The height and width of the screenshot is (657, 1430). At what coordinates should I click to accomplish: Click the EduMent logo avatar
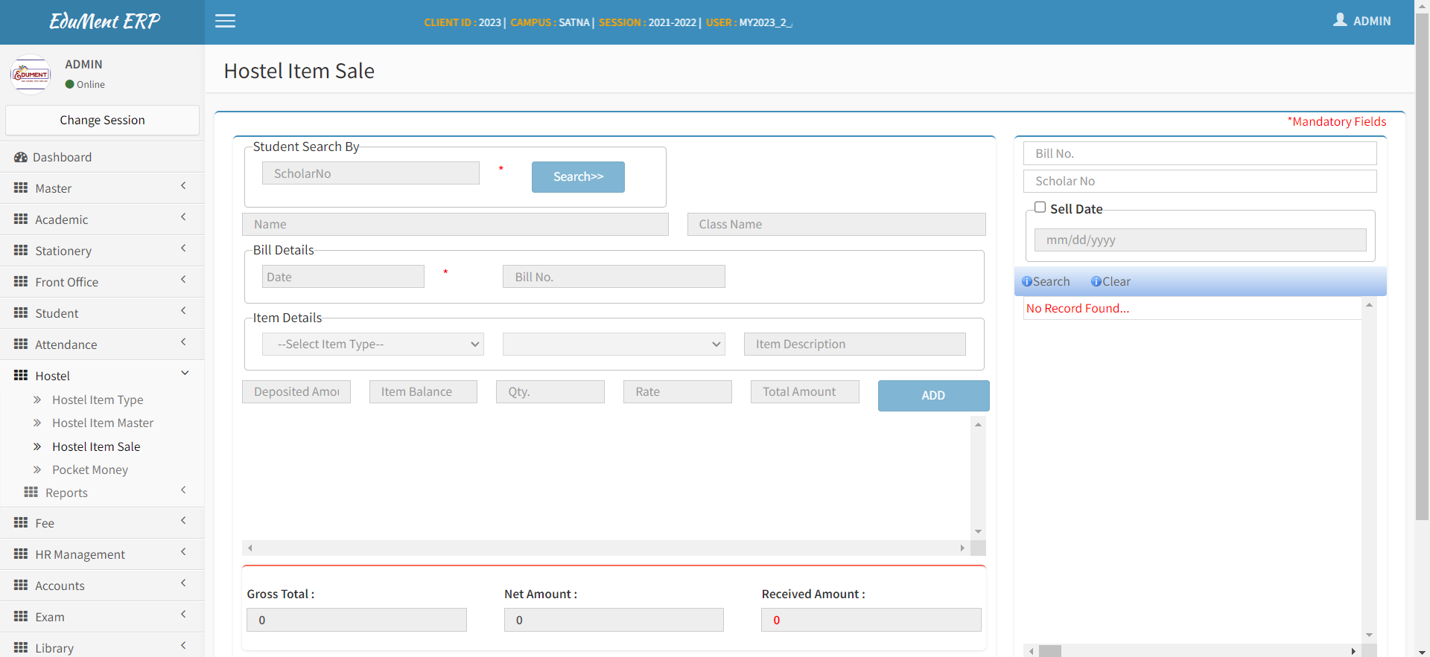(x=31, y=74)
